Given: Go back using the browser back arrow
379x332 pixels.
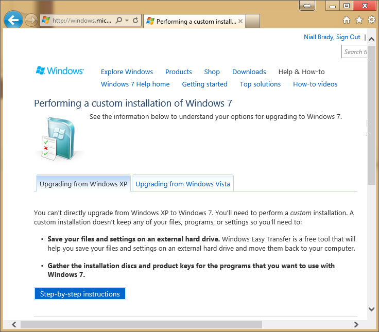Looking at the screenshot, I should click(13, 20).
